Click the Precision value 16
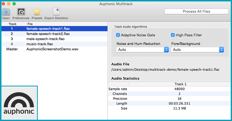This screenshot has height=121, width=232. [179, 99]
